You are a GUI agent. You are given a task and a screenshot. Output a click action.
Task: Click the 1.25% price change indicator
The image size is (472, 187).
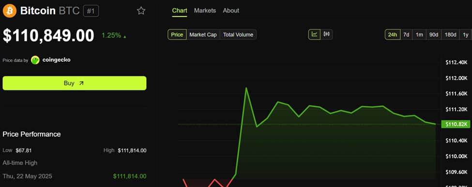coord(114,35)
